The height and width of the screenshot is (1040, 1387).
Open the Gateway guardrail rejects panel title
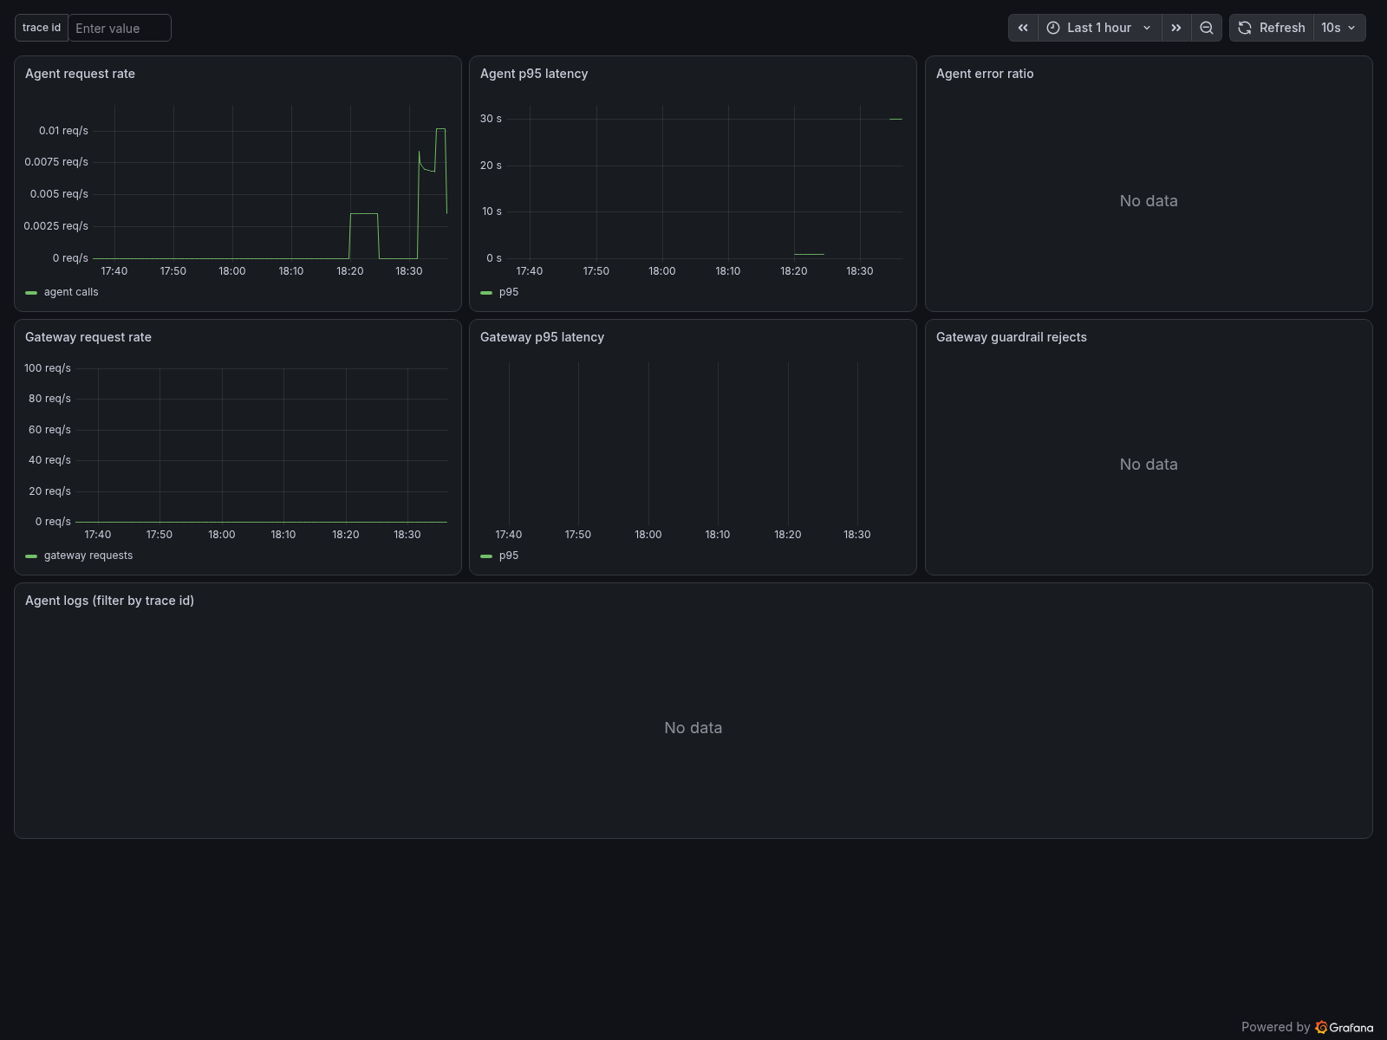(x=1011, y=337)
